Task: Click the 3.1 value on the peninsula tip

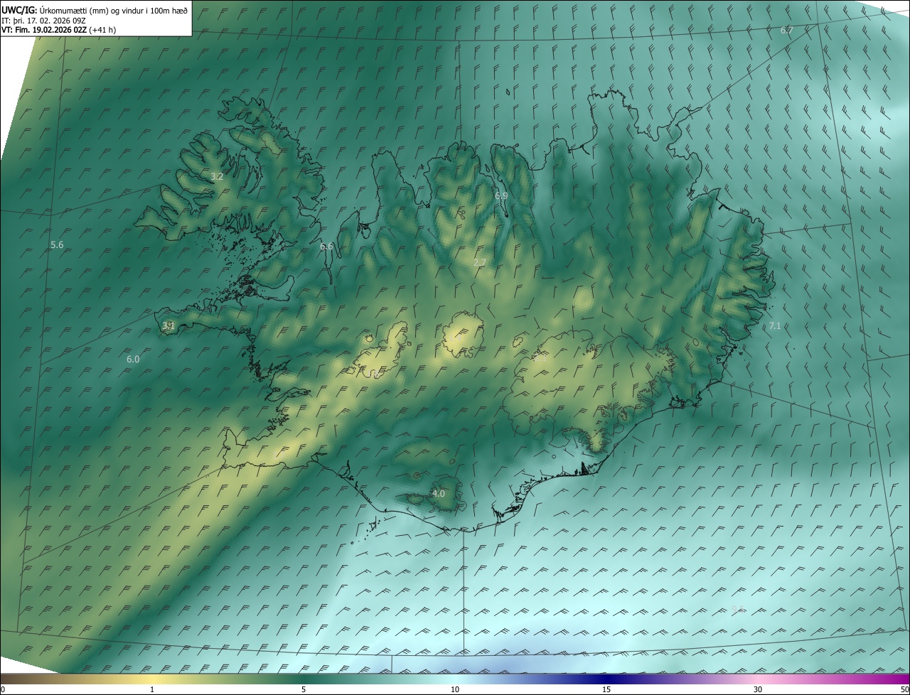Action: pos(168,325)
